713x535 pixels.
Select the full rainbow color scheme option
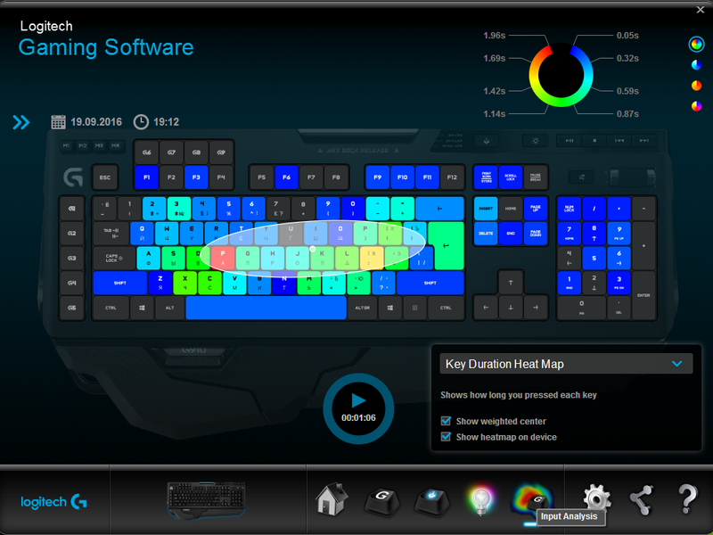click(x=696, y=44)
